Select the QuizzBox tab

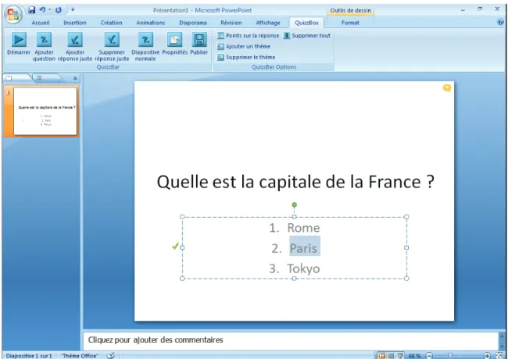pyautogui.click(x=306, y=23)
